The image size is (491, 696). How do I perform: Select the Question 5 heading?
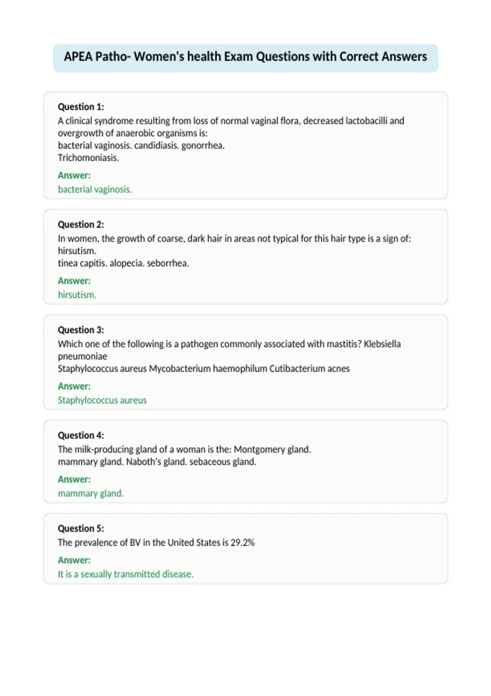point(81,529)
